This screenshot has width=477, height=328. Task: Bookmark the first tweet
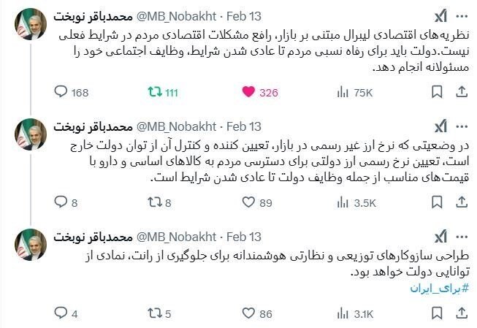click(436, 93)
